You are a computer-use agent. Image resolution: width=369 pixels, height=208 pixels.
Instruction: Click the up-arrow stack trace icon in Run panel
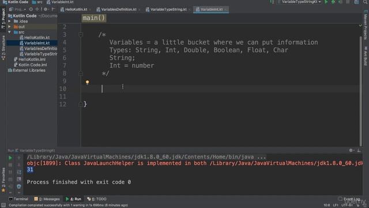click(19, 158)
